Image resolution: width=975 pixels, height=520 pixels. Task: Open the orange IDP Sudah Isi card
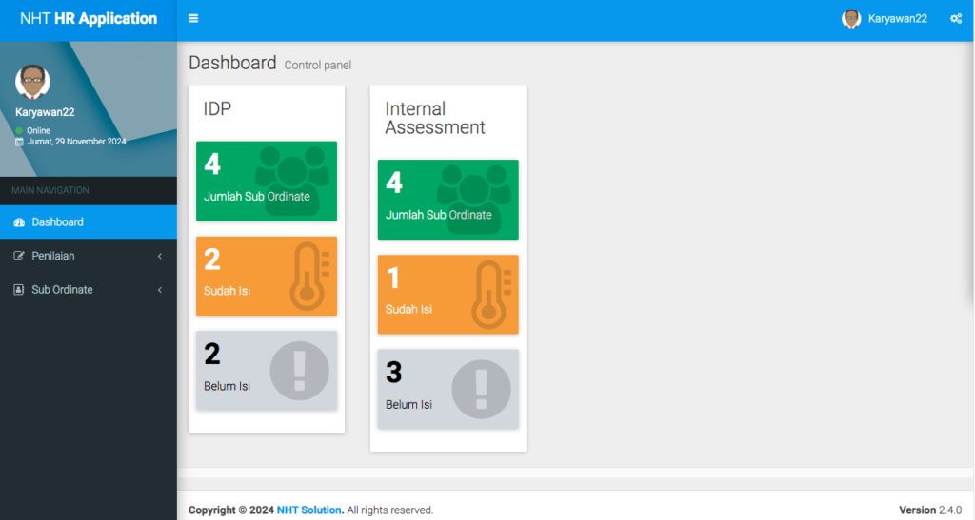[266, 276]
